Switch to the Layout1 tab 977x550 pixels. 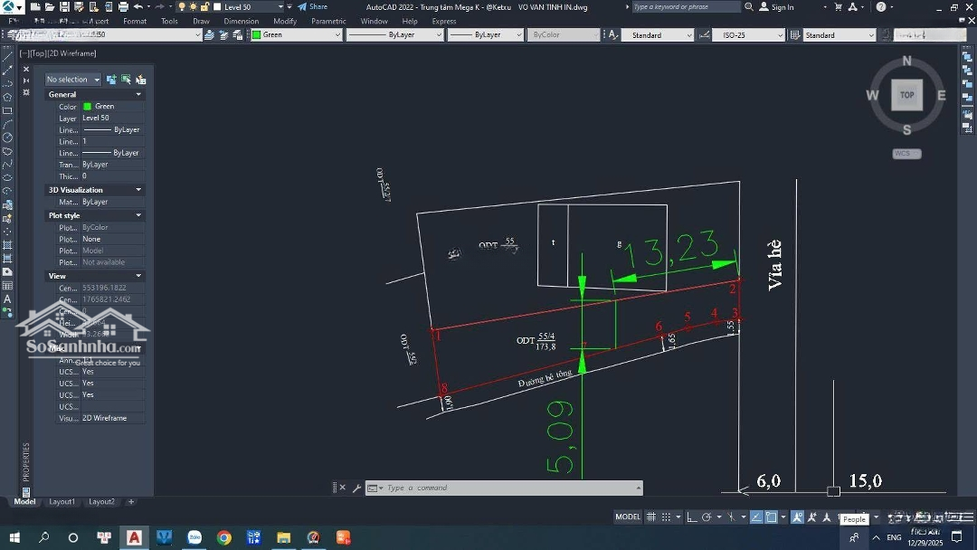pos(62,501)
